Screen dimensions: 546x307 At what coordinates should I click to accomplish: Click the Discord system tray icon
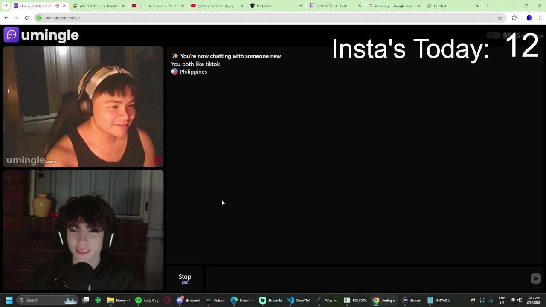[x=473, y=300]
